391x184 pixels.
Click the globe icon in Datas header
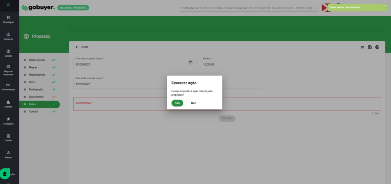click(x=377, y=47)
